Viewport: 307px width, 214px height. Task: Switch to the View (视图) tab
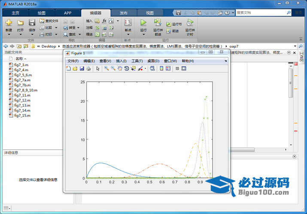tap(150, 13)
